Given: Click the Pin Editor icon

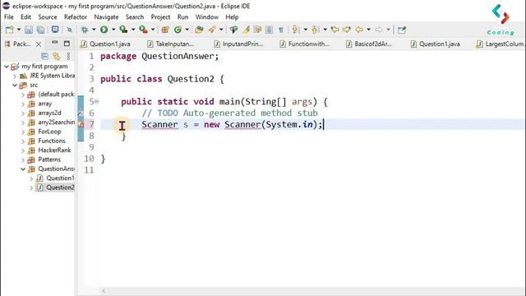Looking at the screenshot, I should pos(402,30).
